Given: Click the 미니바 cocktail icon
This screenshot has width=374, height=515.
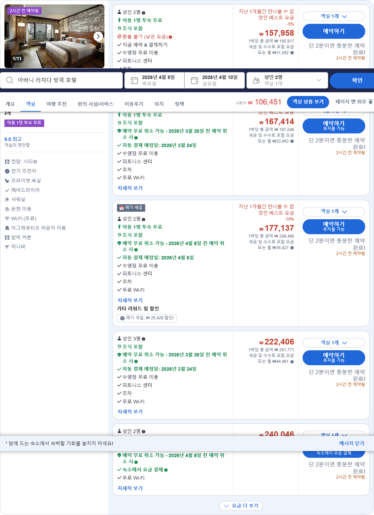Looking at the screenshot, I should tap(7, 247).
